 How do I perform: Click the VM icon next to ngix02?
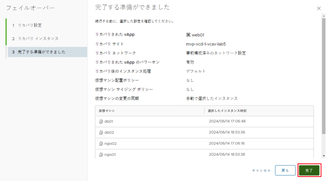[x=101, y=143]
